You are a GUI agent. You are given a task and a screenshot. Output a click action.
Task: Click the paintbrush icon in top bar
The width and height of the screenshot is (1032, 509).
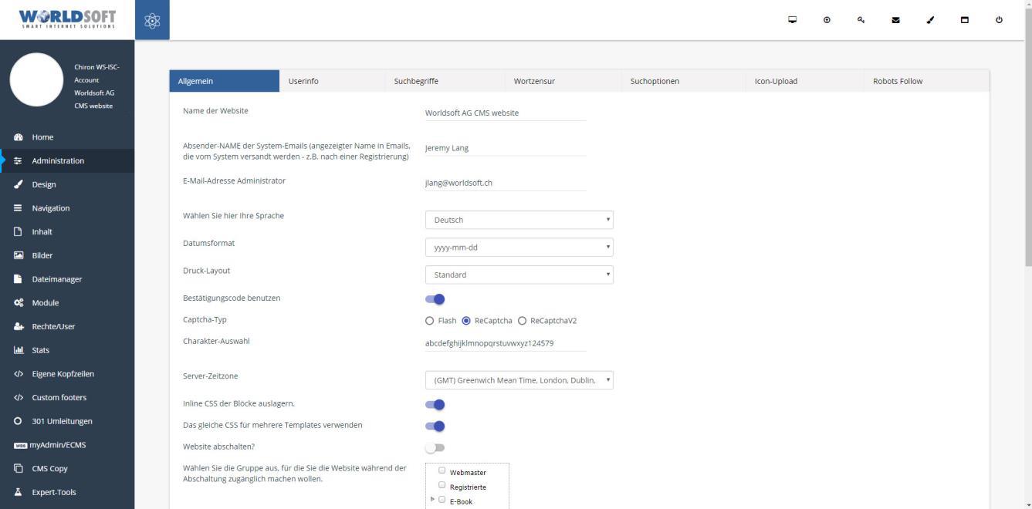click(929, 20)
